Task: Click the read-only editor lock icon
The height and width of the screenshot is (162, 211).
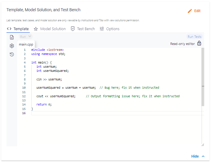Action: point(199,43)
